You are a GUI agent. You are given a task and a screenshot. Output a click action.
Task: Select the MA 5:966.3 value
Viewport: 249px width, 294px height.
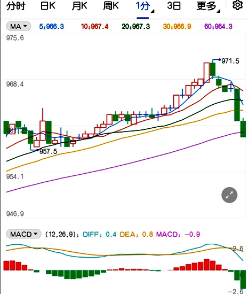[51, 26]
